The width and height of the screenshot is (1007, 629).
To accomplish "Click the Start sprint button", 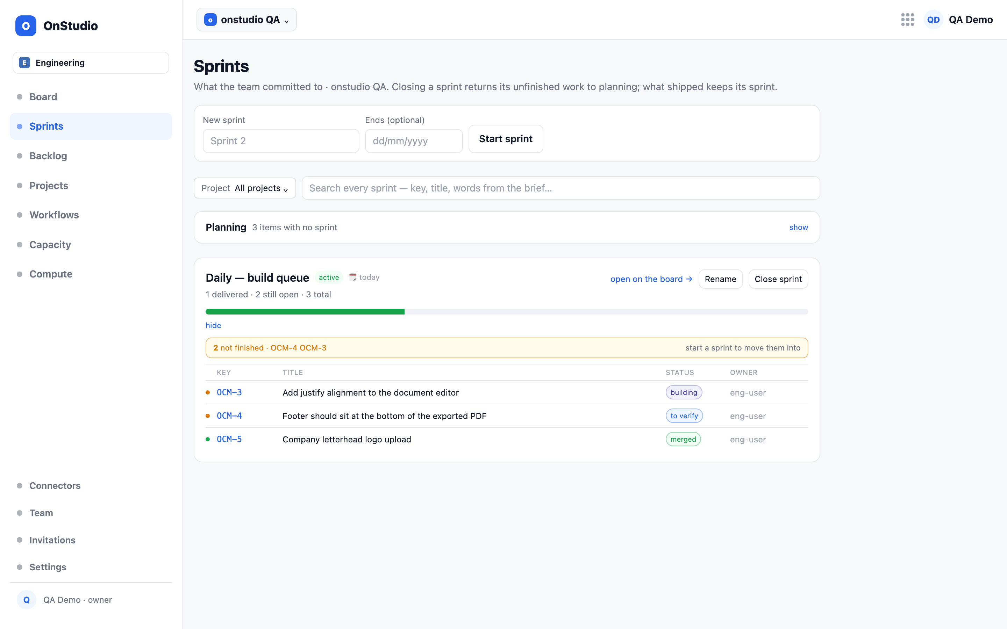I will [506, 139].
